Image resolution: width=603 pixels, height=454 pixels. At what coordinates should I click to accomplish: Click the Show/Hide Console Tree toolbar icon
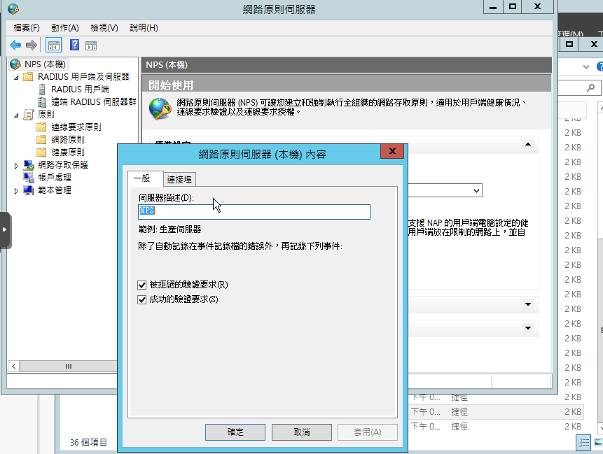coord(53,45)
